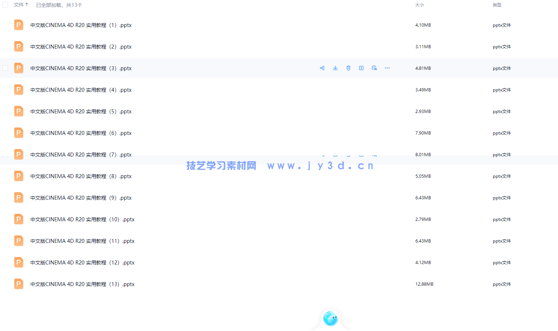Screen dimensions: 558x331
Task: Check the checkbox for file (3) row
Action: tap(5, 68)
